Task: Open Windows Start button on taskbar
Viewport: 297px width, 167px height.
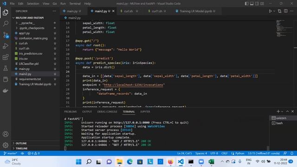Action: pos(78,162)
